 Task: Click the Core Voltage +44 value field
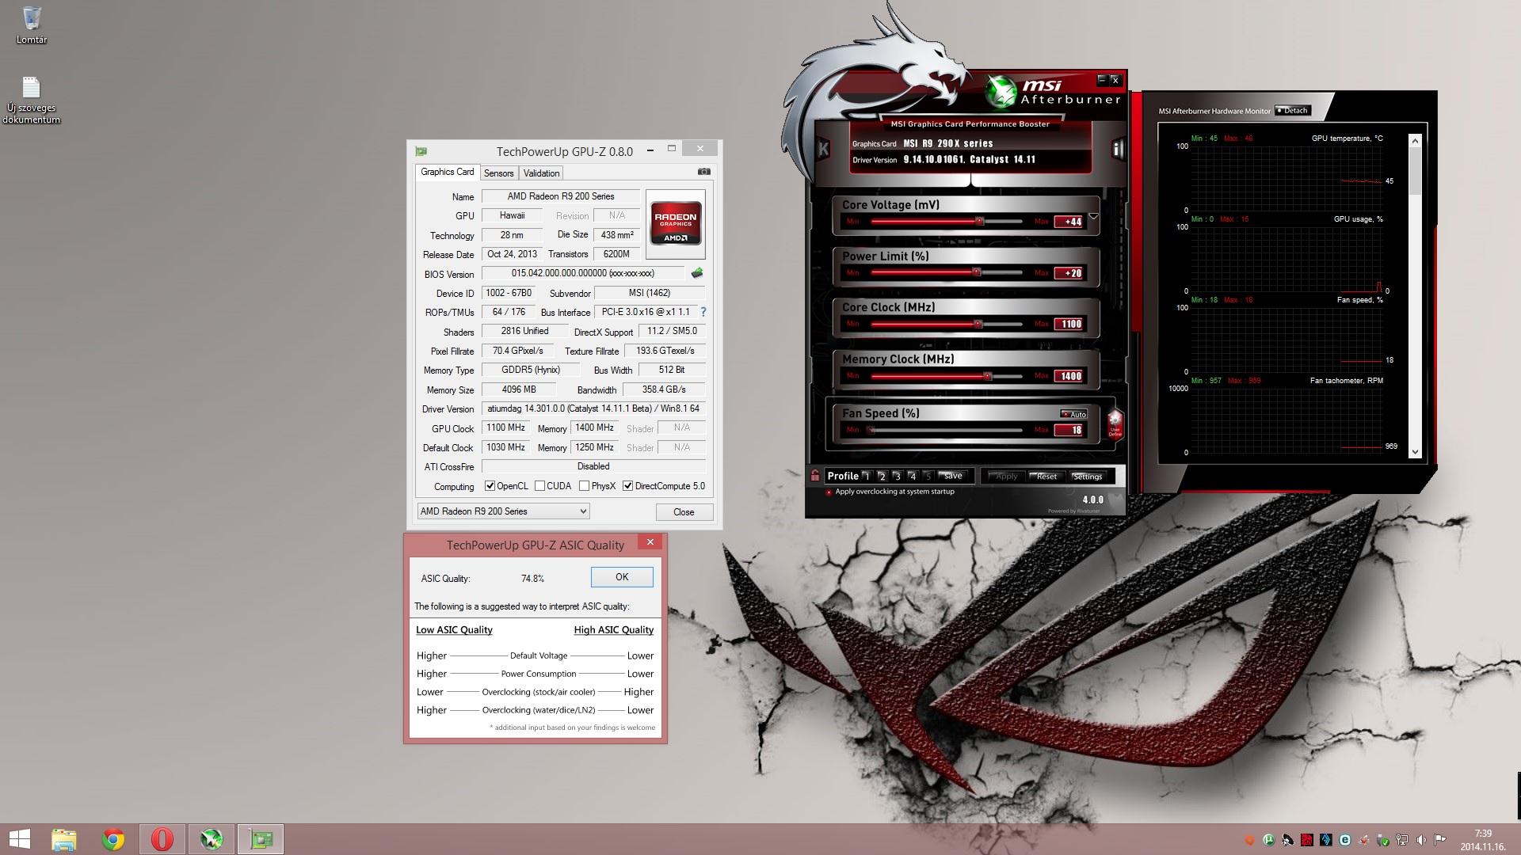[1069, 222]
